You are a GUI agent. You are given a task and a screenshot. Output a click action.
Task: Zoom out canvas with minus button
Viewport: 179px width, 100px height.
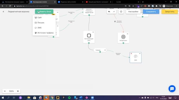[5, 91]
